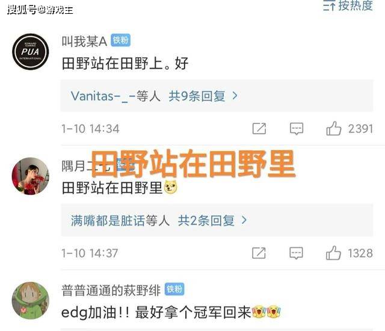Like the comment by 叫我某A
Image resolution: width=385 pixels, height=331 pixels.
click(334, 128)
